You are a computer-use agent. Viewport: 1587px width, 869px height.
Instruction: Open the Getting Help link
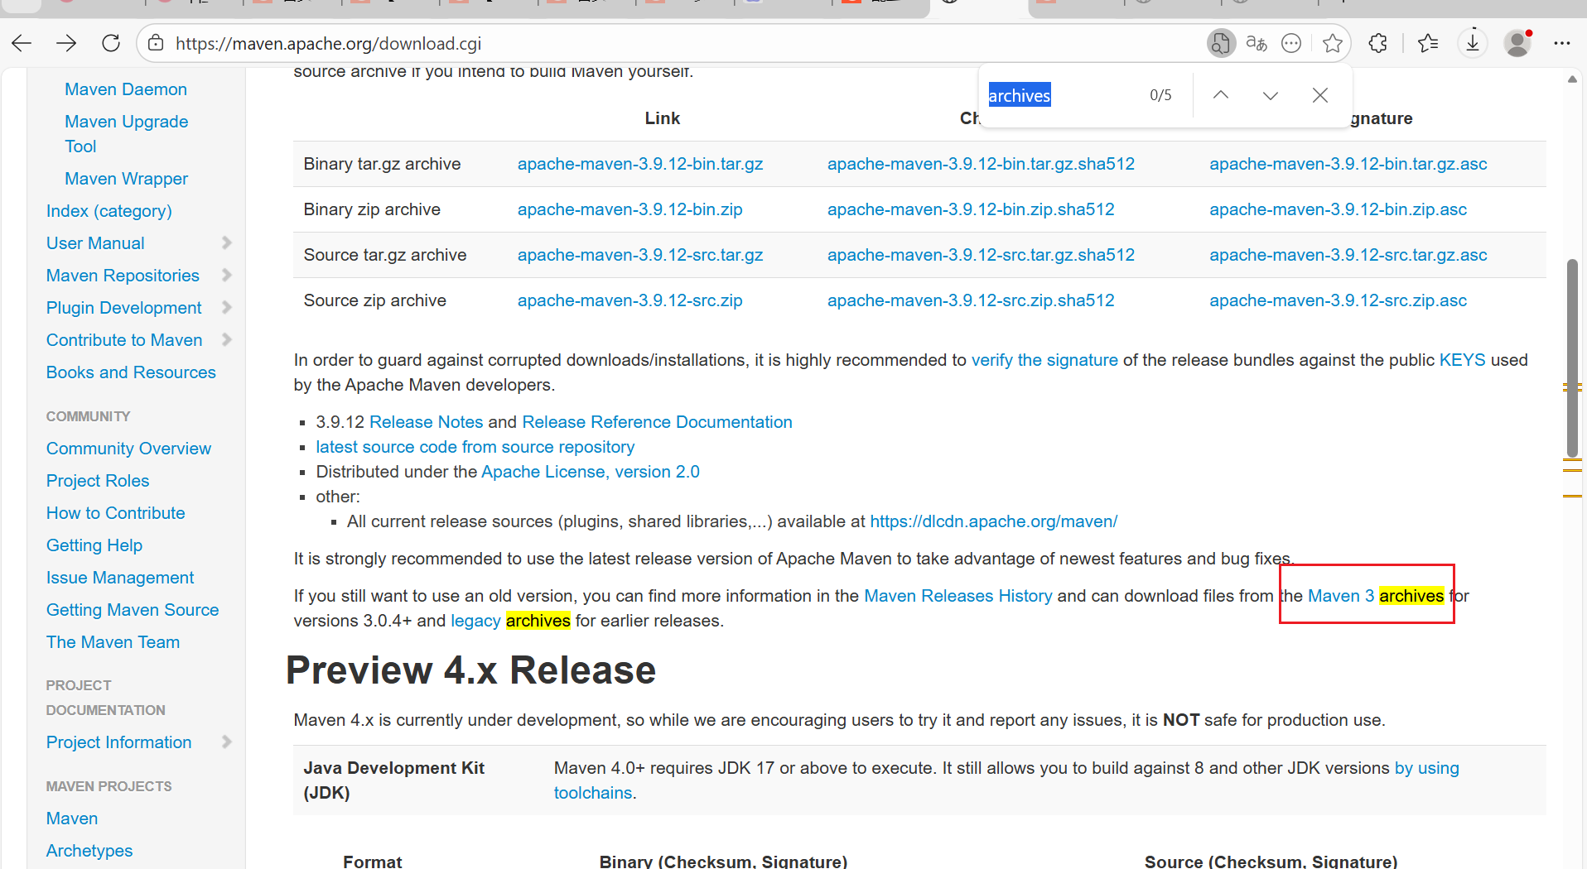point(94,545)
